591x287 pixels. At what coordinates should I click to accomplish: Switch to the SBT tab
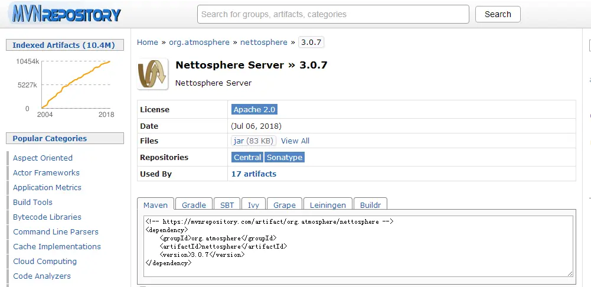[227, 205]
